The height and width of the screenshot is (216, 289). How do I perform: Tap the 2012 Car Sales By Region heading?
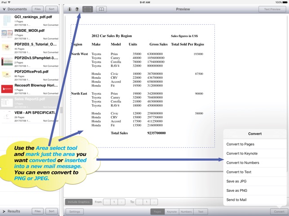point(112,36)
